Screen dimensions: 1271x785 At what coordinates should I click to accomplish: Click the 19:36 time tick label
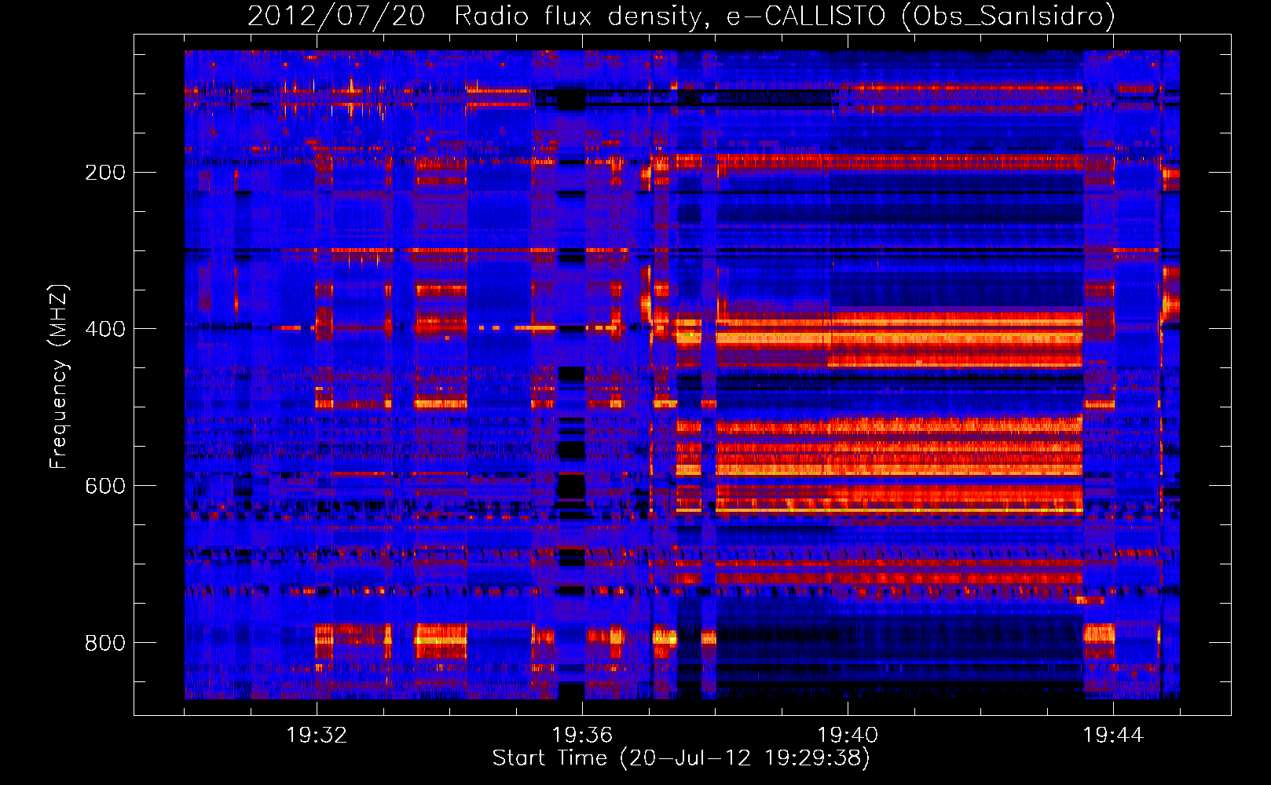tap(582, 736)
